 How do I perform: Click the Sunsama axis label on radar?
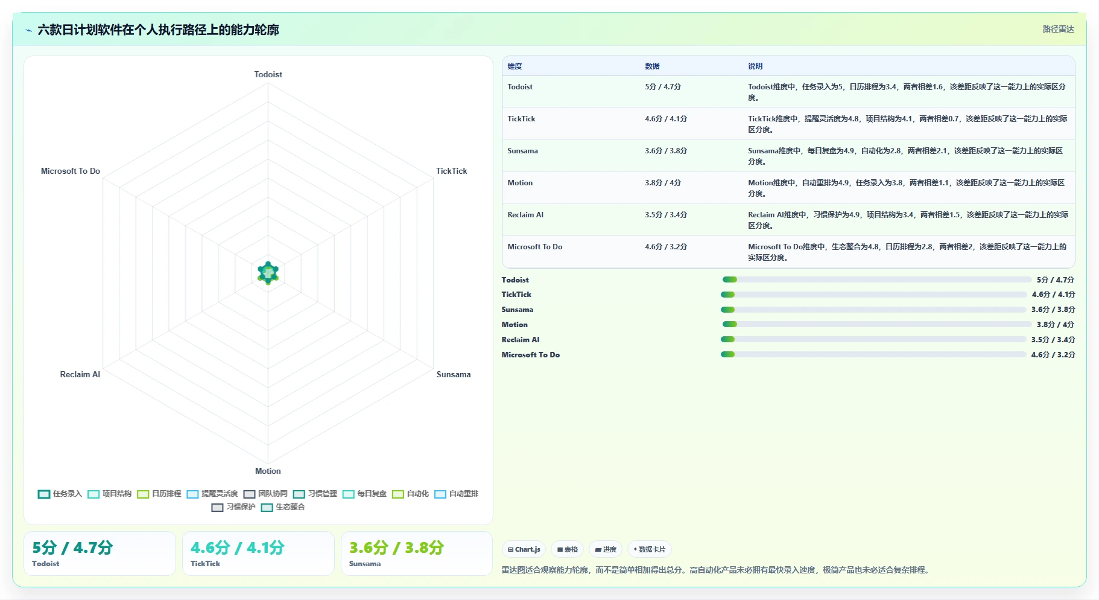pos(454,374)
